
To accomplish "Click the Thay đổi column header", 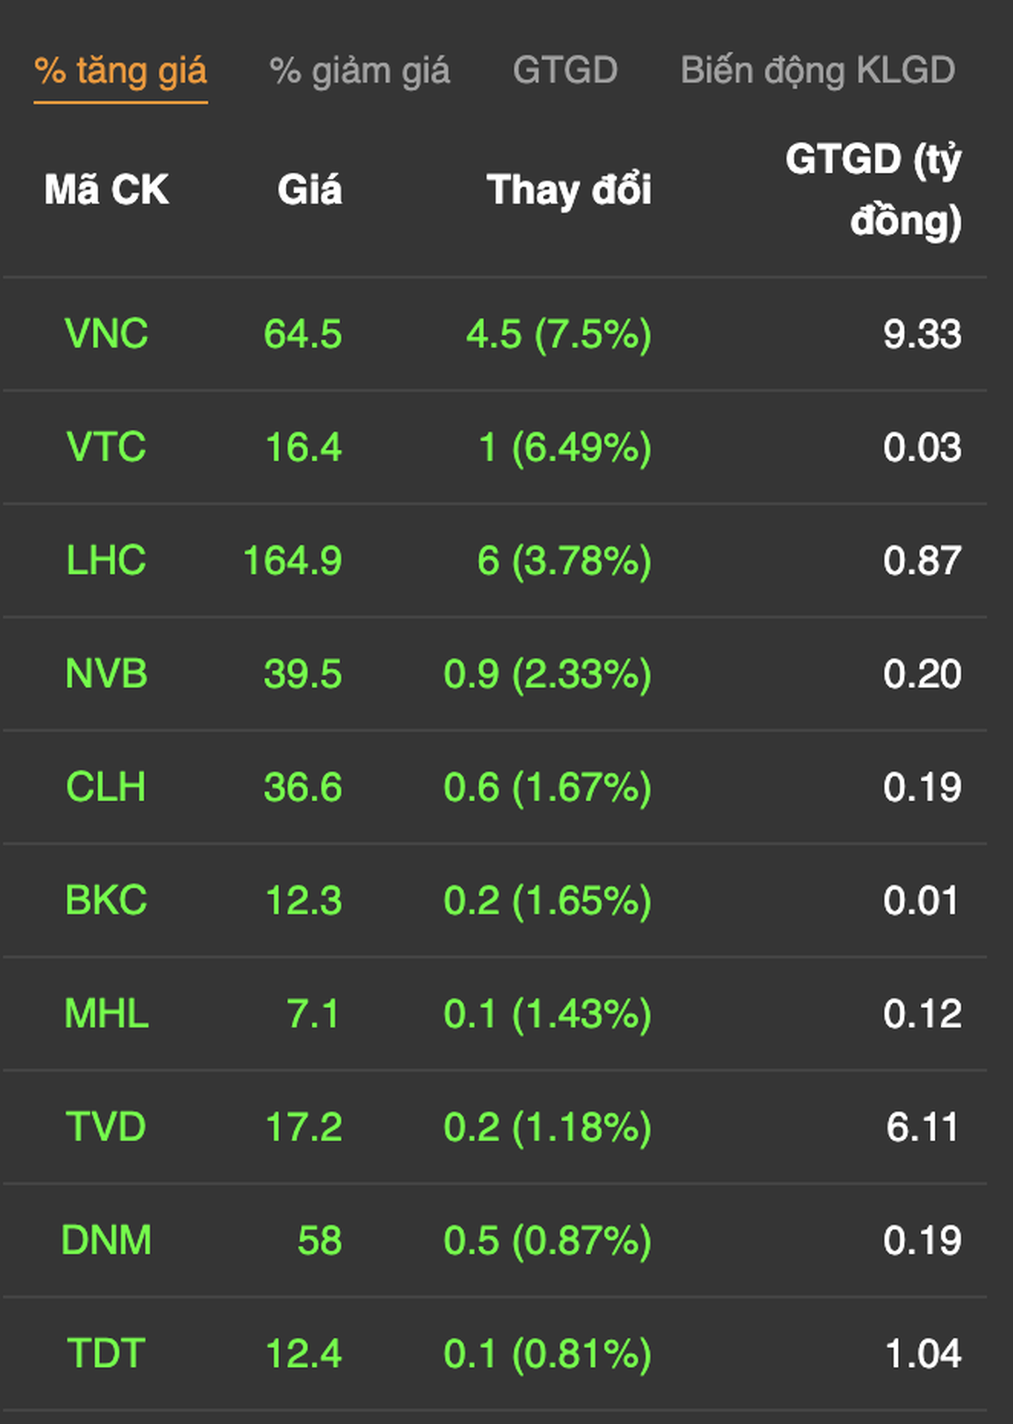I will (x=568, y=190).
